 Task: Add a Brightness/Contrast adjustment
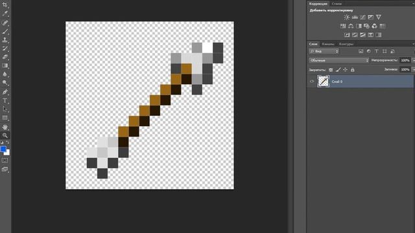pos(346,17)
